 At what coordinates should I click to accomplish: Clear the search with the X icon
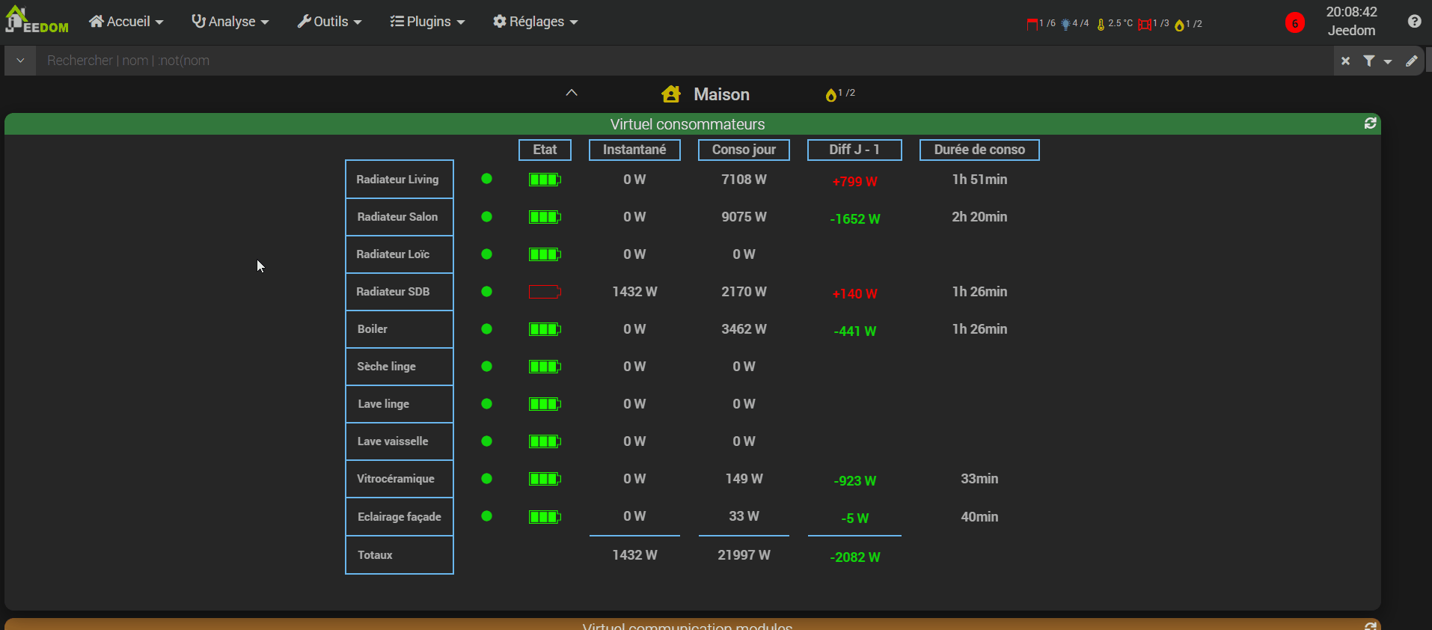pos(1345,61)
